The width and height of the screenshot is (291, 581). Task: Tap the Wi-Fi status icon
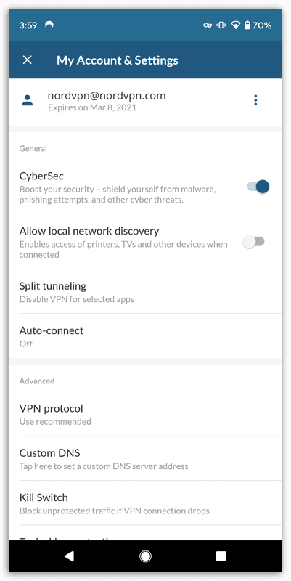[x=235, y=25]
